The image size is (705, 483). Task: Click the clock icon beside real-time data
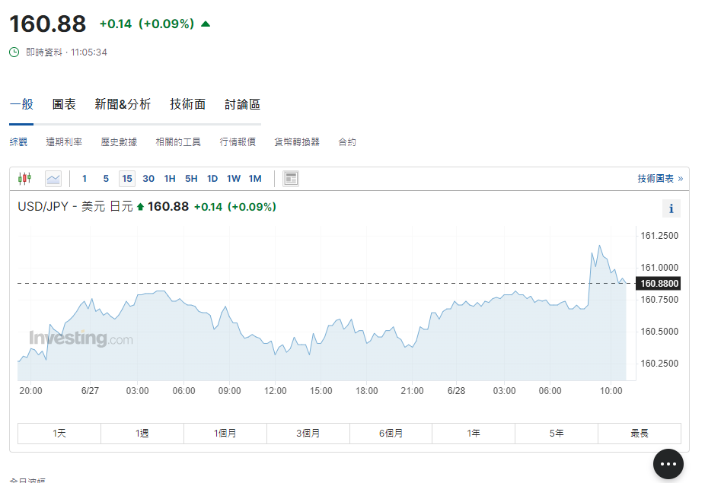point(14,52)
